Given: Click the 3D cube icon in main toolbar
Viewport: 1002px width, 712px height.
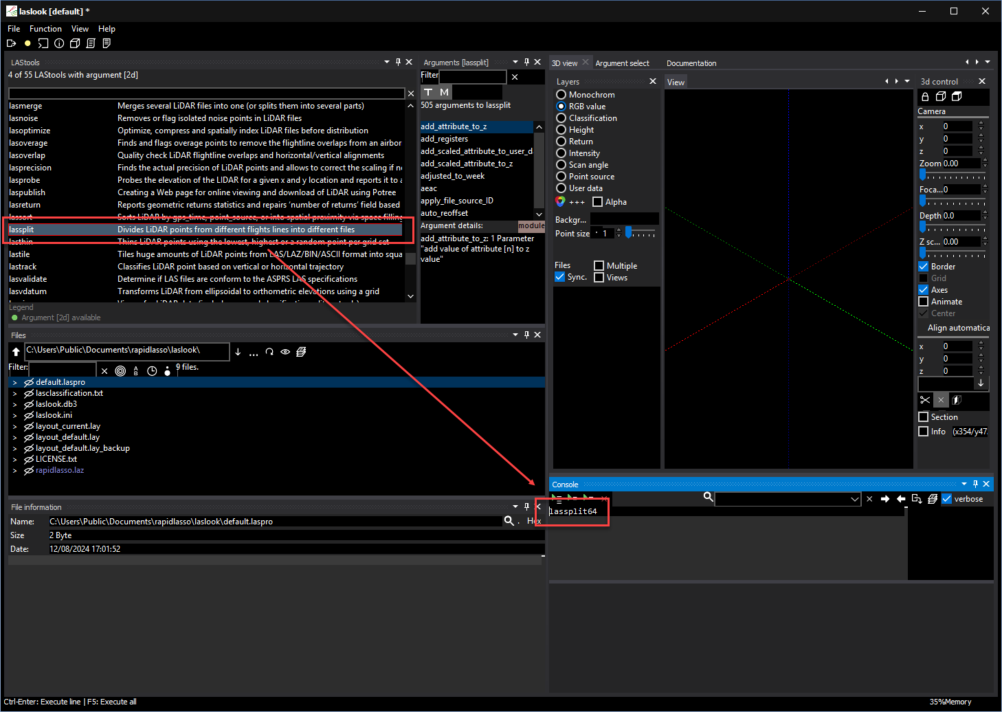Looking at the screenshot, I should pos(75,43).
